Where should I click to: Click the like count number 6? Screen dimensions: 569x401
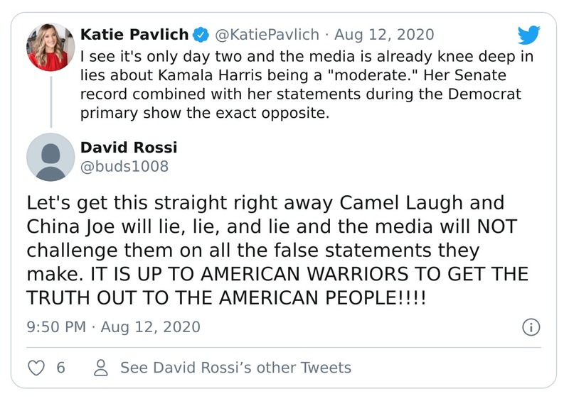click(60, 368)
